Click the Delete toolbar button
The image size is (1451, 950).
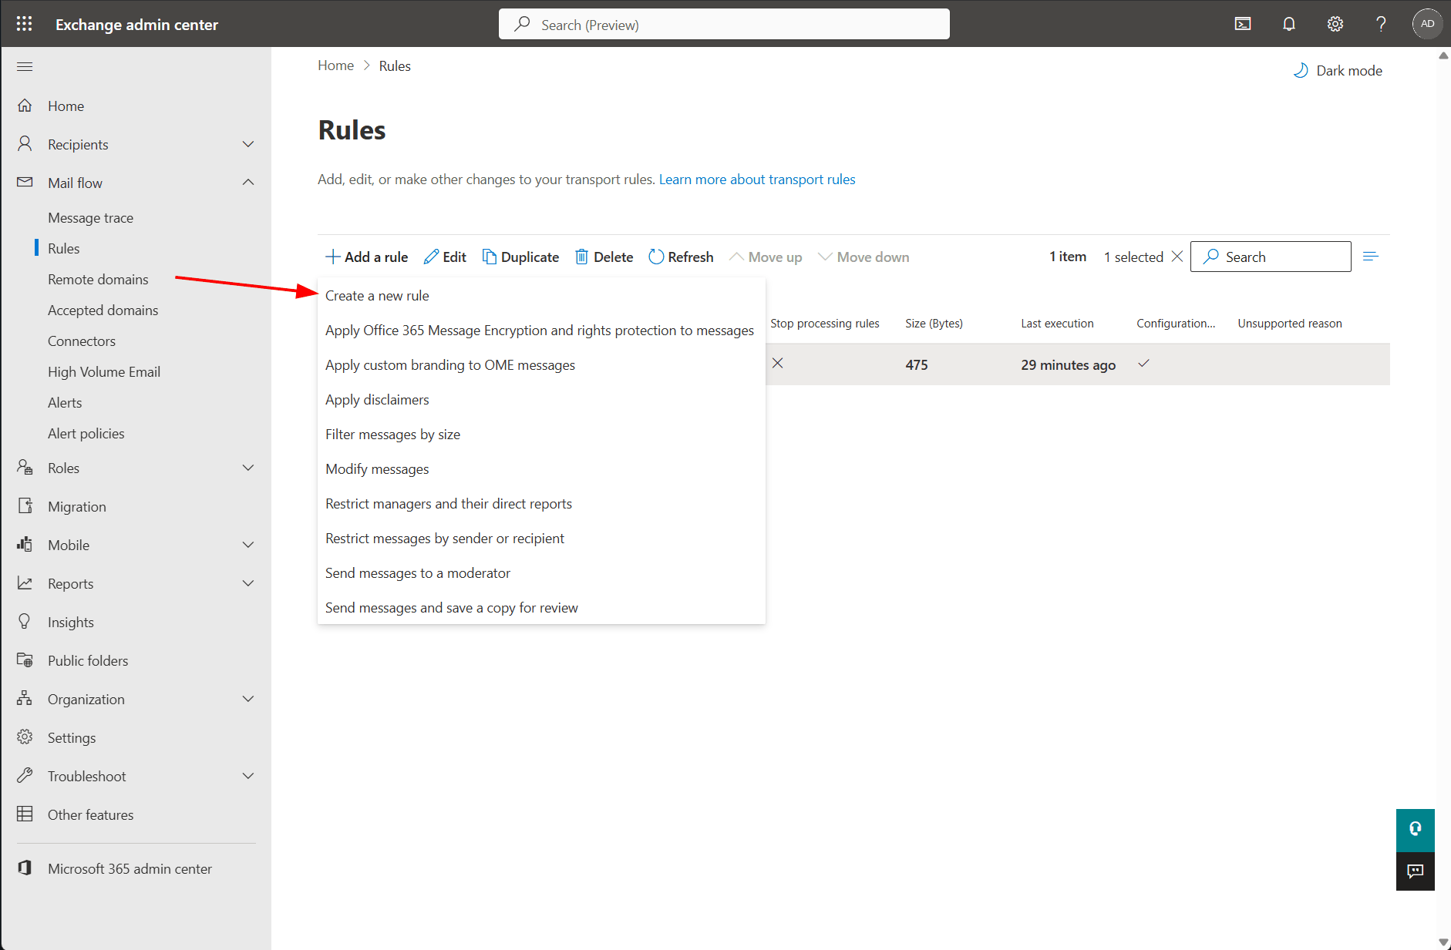pos(604,257)
